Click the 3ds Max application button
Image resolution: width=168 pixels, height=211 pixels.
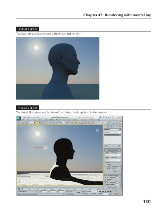tap(18, 118)
